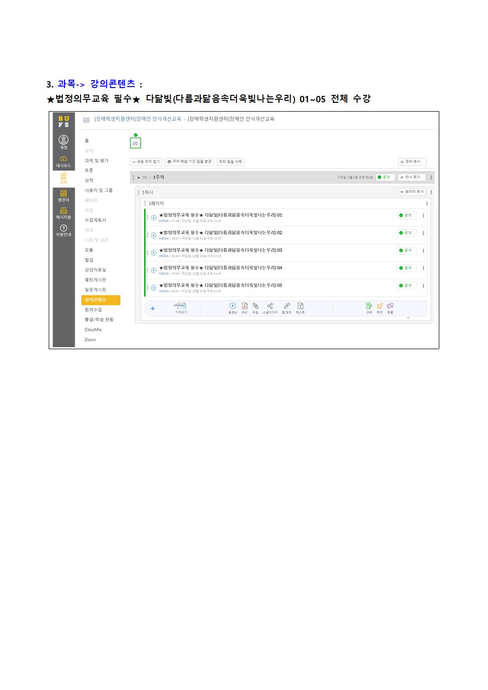The height and width of the screenshot is (690, 488).
Task: Toggle 공개 status for 1주차
Action: 385,177
